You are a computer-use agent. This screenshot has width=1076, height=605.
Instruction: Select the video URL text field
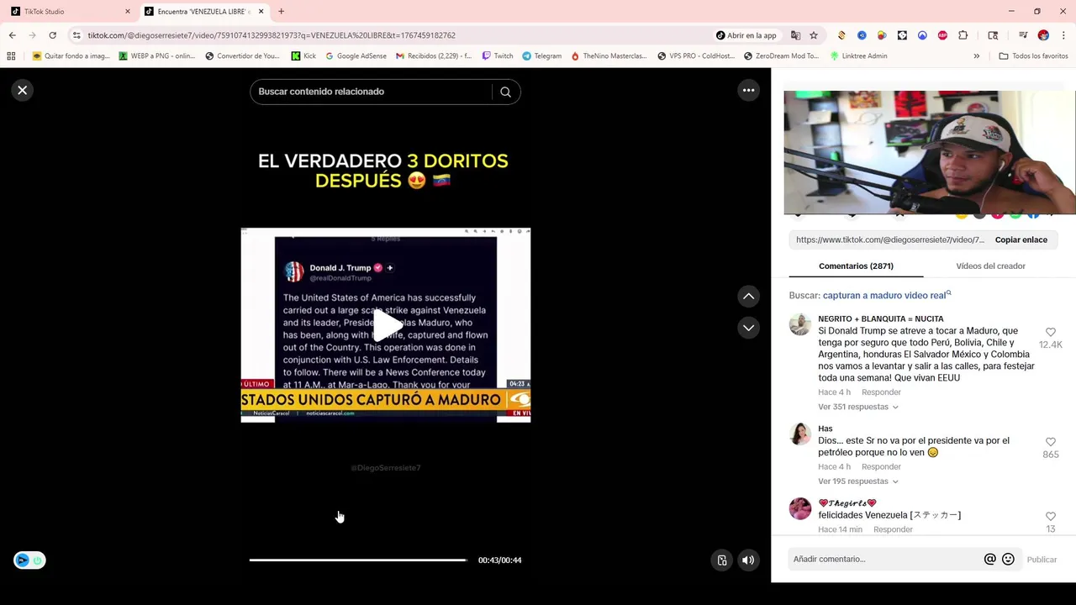click(x=889, y=239)
